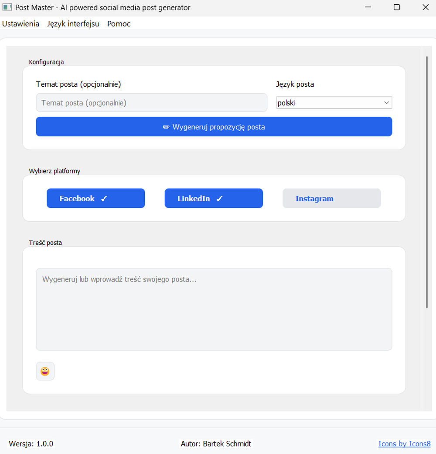Click the Post Master app icon in title bar

[x=7, y=7]
